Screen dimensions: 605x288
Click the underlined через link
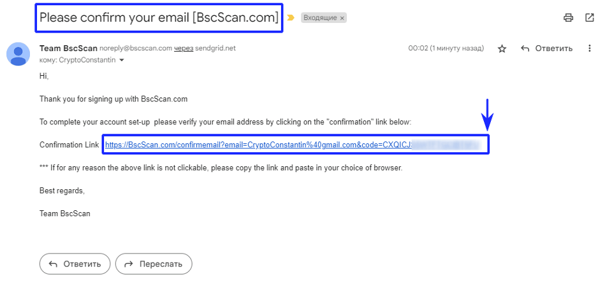[x=183, y=48]
